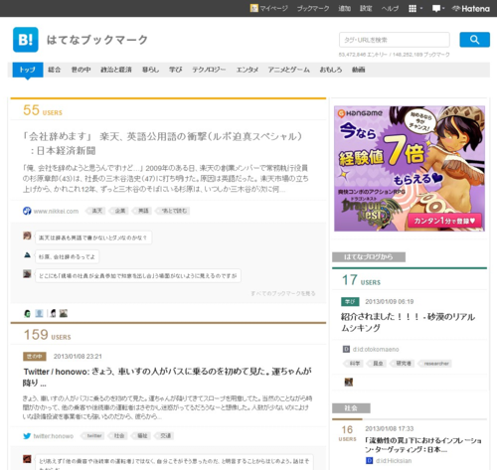Image resolution: width=497 pixels, height=470 pixels.
Task: Open the Twitter / honowo entry headline
Action: click(167, 377)
